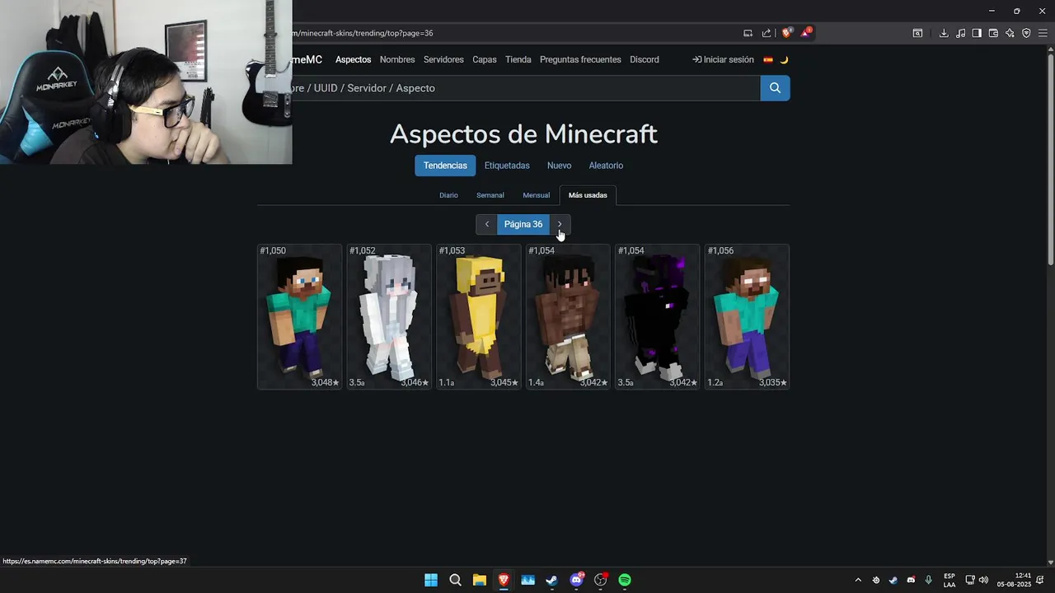Click the install/cast screen icon in address bar
The width and height of the screenshot is (1055, 593).
coord(748,33)
